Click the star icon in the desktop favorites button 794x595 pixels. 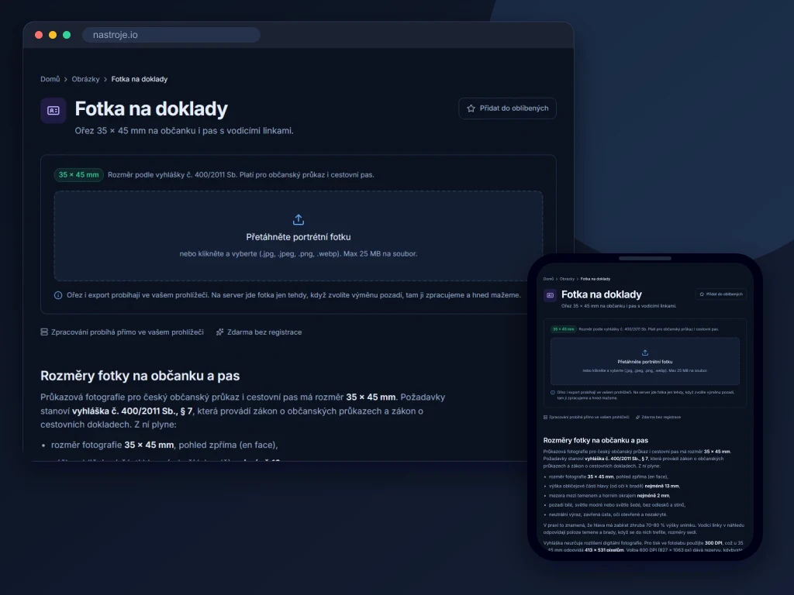tap(471, 108)
